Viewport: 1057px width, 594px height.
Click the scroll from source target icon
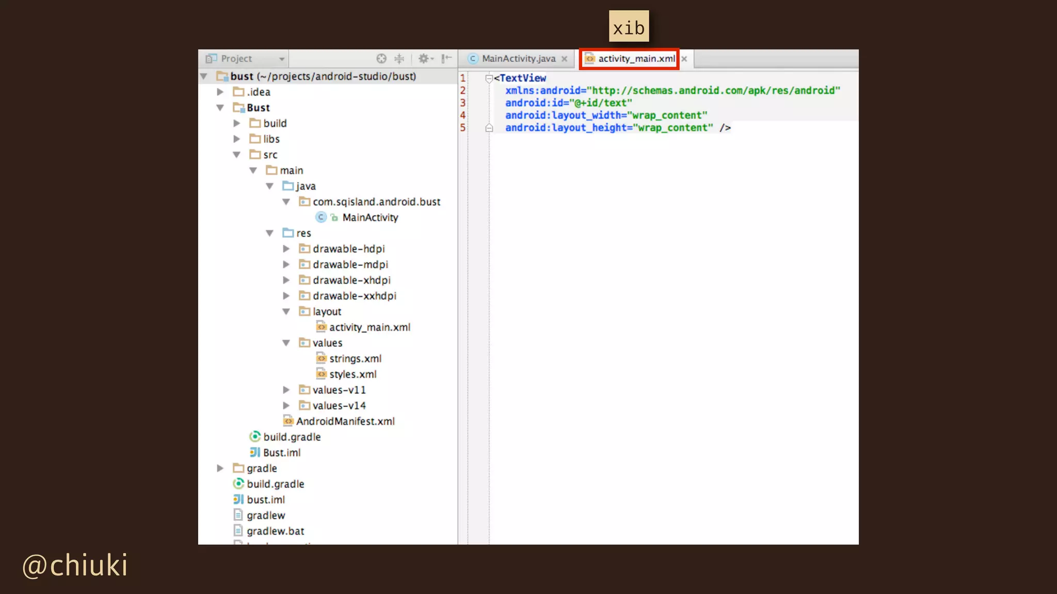click(x=381, y=59)
